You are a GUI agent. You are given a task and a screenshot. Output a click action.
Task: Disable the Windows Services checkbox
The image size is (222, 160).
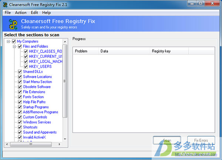tap(20, 122)
